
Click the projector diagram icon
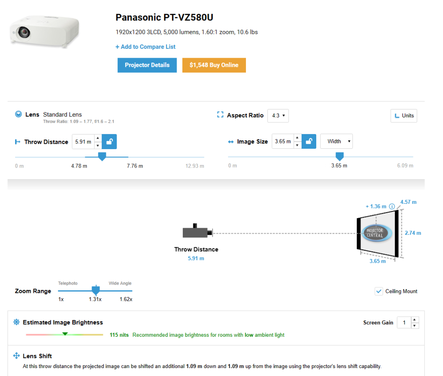(x=197, y=231)
